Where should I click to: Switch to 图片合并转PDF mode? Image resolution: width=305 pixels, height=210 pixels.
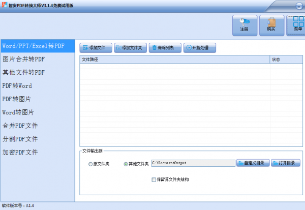[38, 59]
